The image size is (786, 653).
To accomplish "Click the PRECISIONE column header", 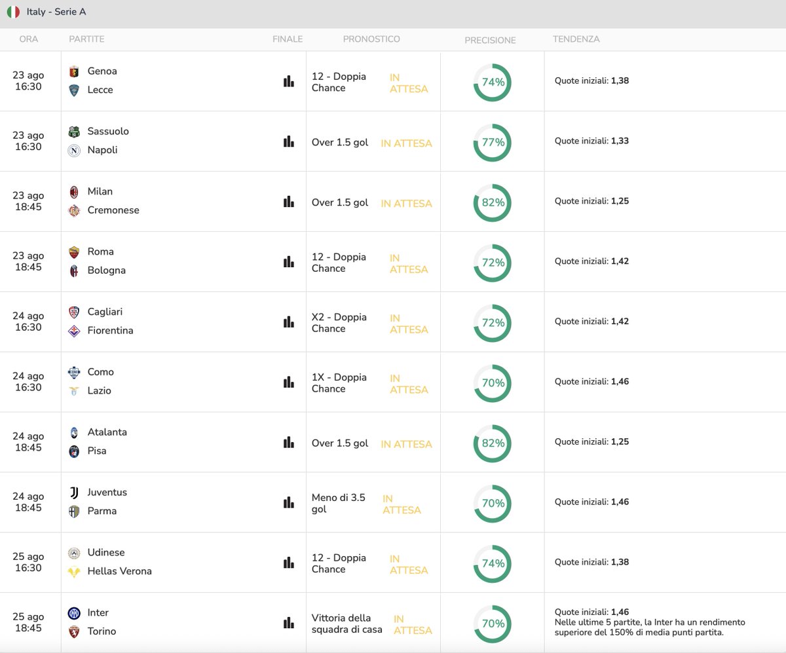I will click(490, 40).
